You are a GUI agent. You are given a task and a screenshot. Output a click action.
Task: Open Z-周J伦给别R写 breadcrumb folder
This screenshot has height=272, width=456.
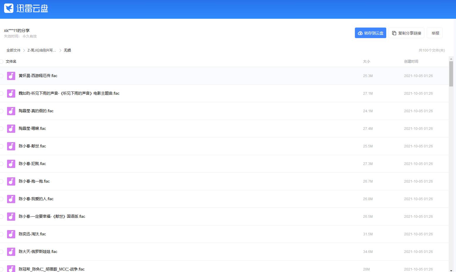pyautogui.click(x=42, y=50)
